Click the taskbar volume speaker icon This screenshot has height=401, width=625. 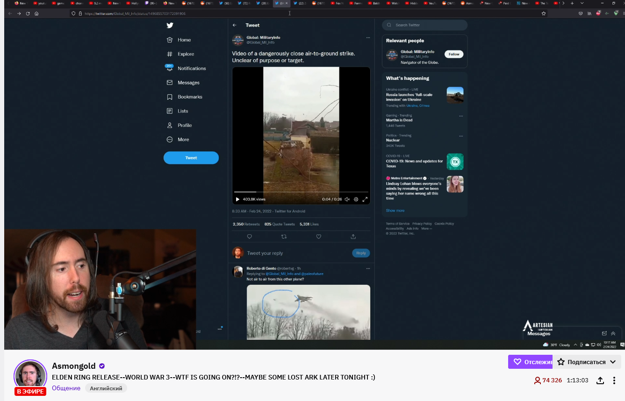(599, 345)
